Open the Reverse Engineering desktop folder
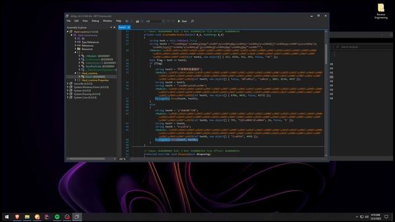This screenshot has height=222, width=395. (381, 11)
